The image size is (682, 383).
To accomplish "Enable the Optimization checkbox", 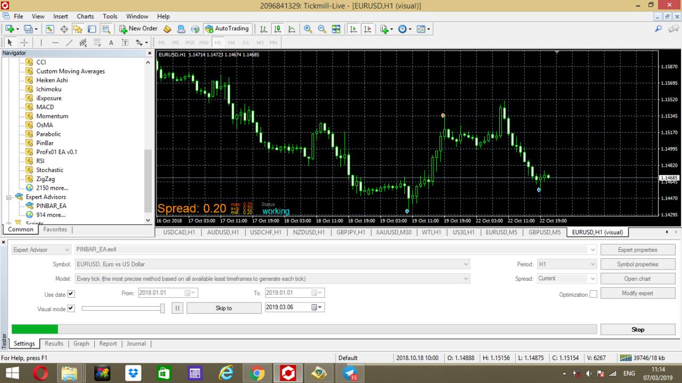I will [593, 294].
